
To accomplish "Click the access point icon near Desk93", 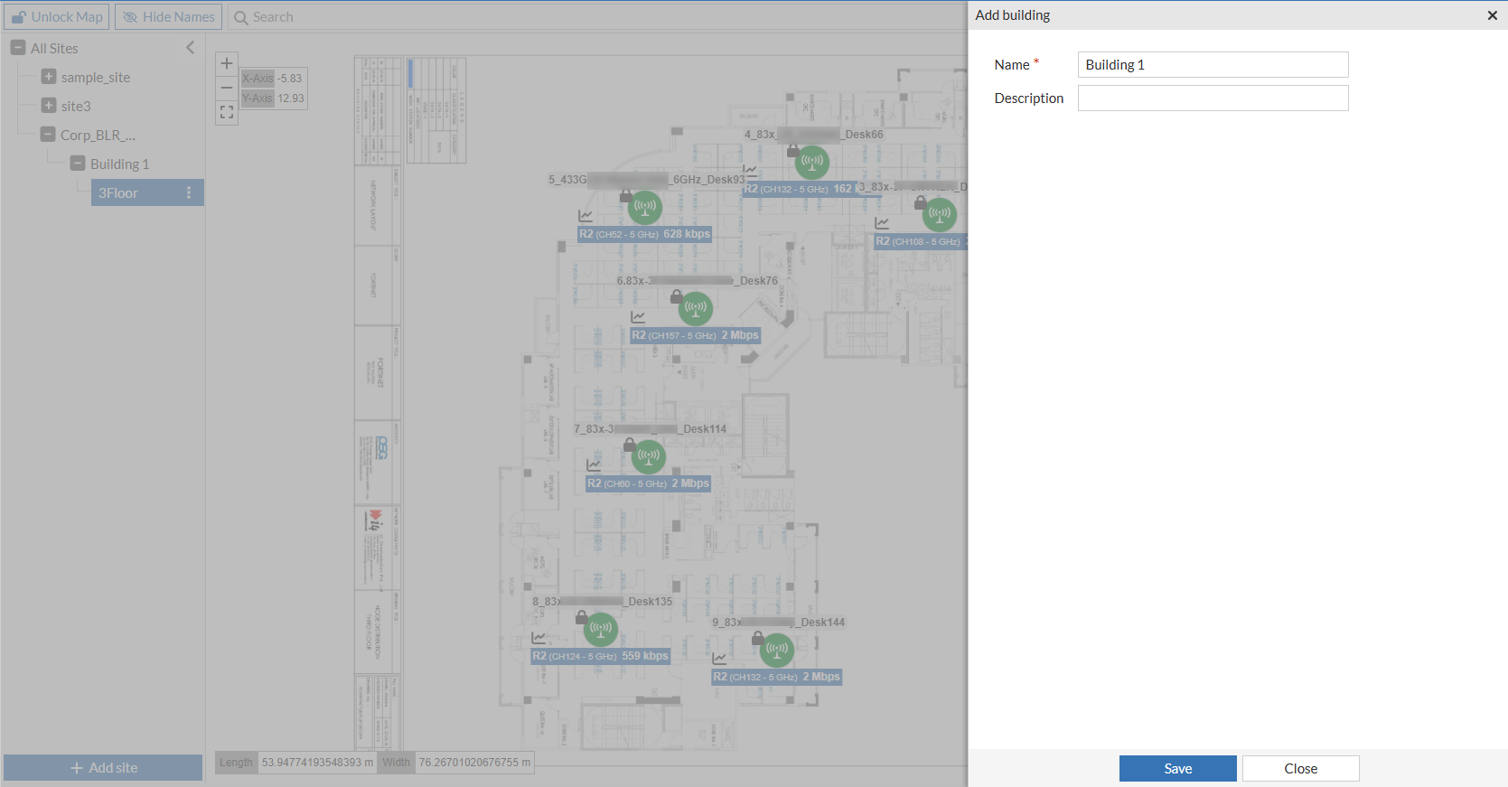I will point(645,207).
